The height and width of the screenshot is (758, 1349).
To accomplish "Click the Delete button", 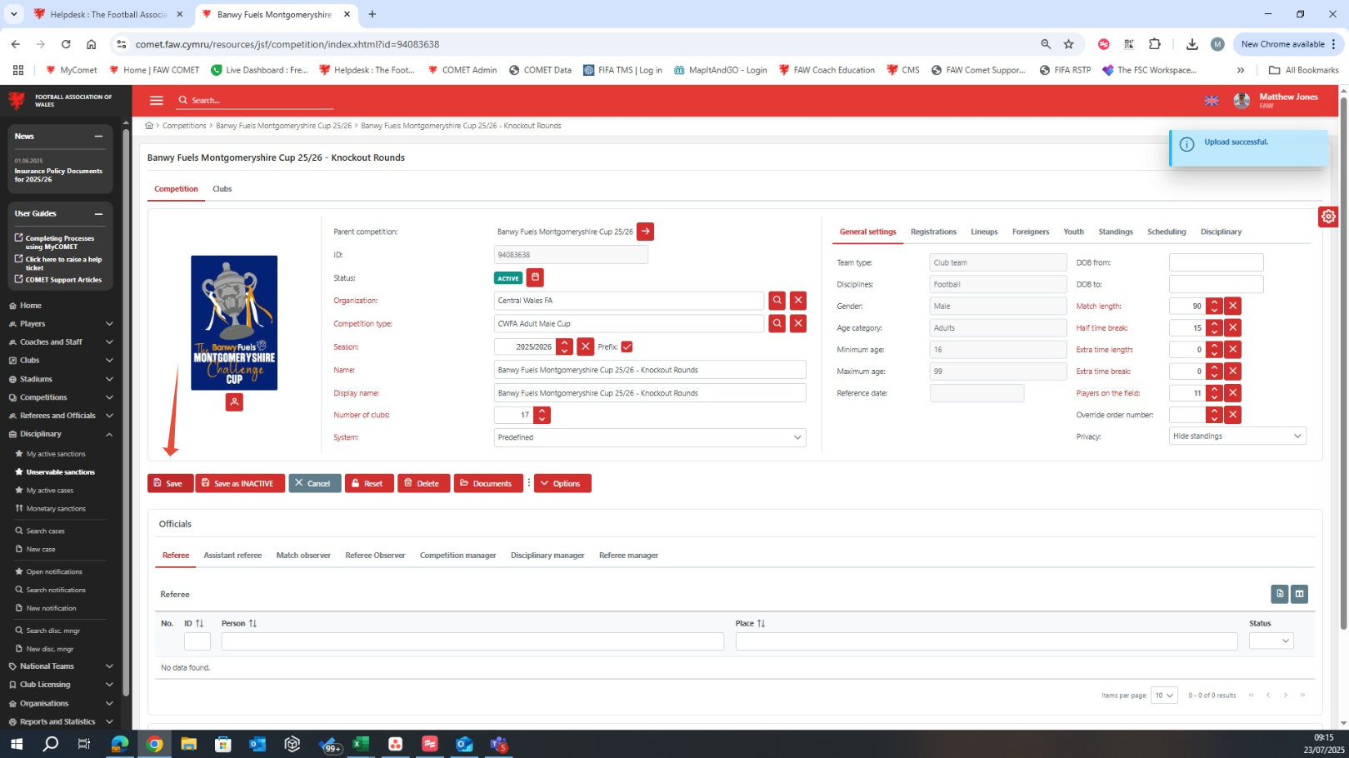I will [x=423, y=483].
